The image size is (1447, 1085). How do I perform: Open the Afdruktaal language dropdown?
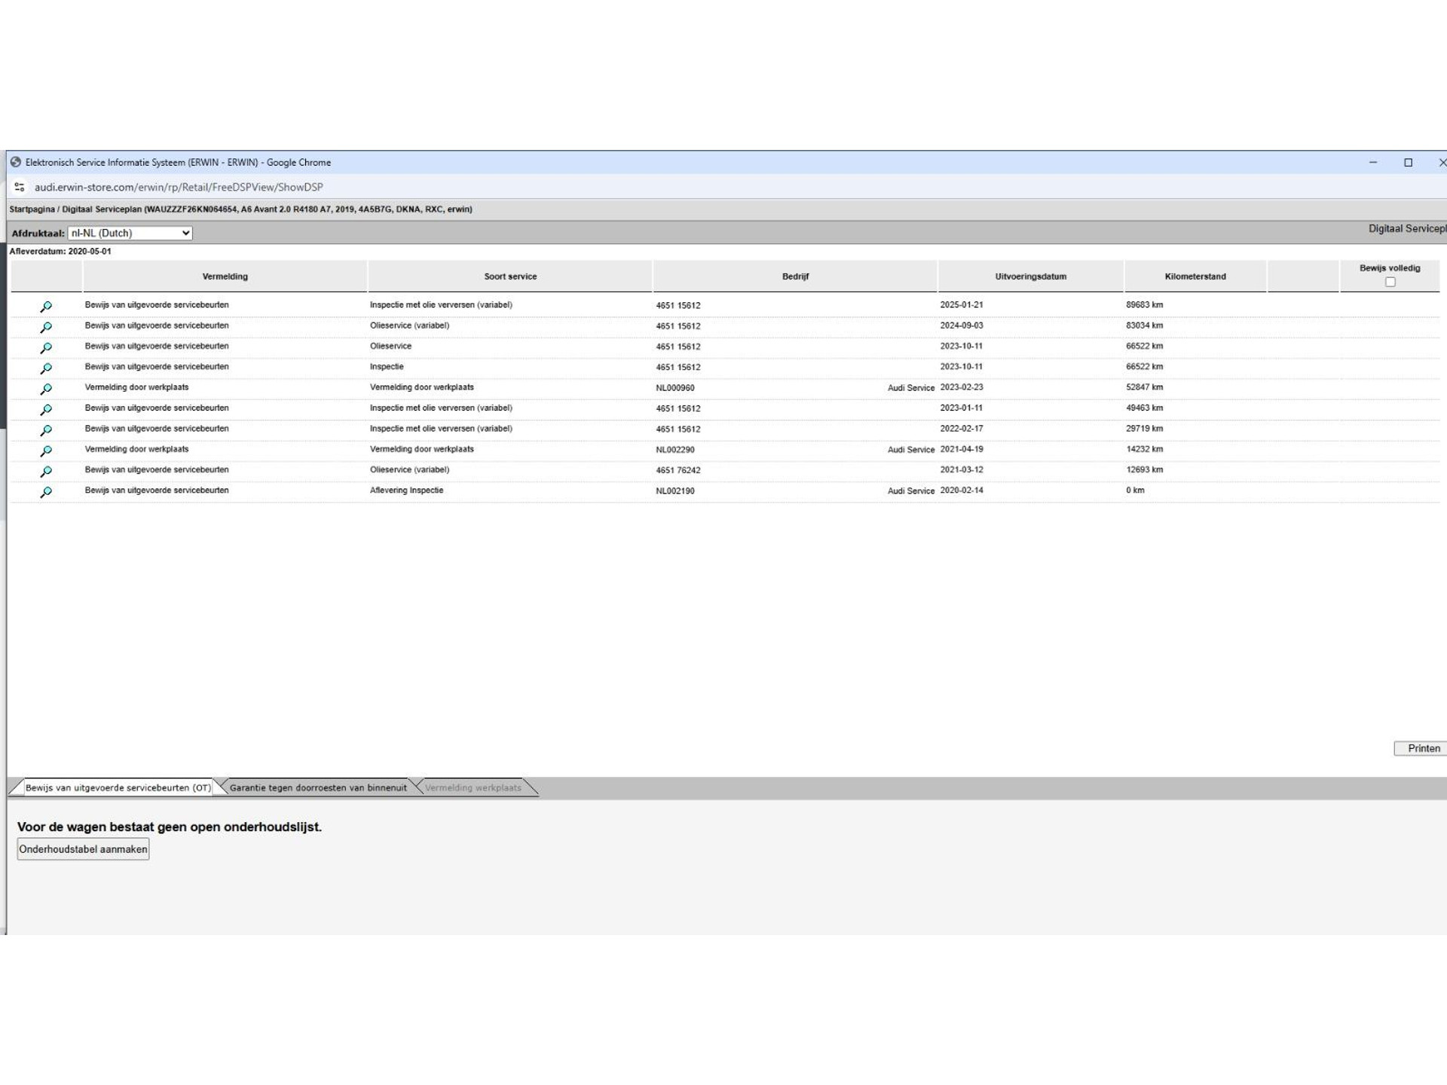[130, 234]
